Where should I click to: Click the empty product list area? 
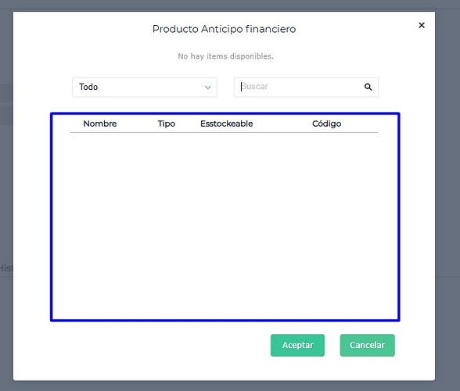pos(225,226)
